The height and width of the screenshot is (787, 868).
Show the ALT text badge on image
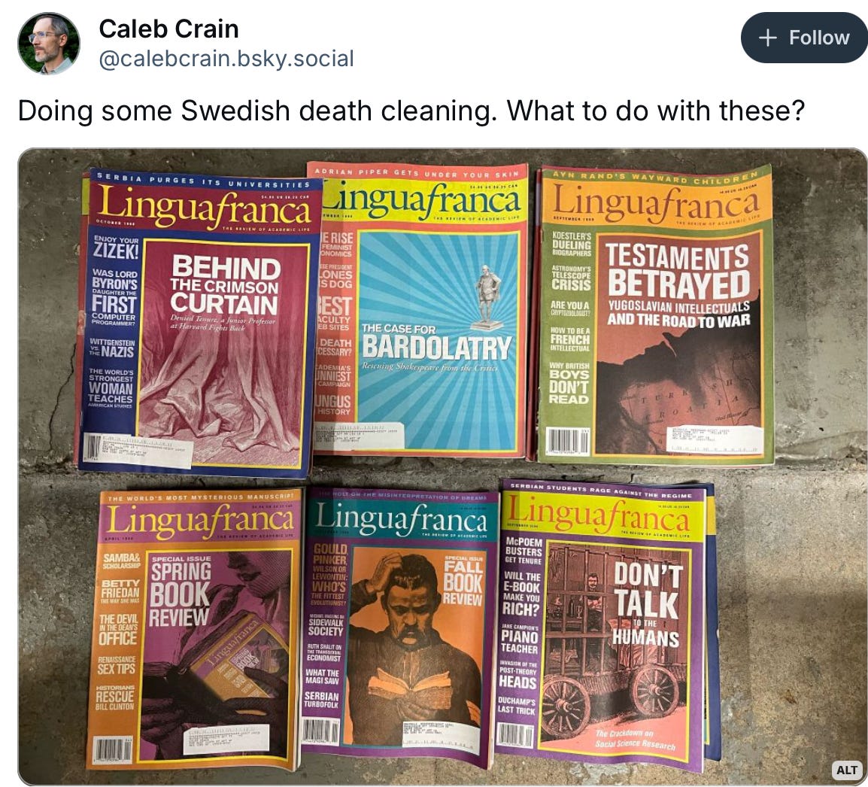[846, 770]
